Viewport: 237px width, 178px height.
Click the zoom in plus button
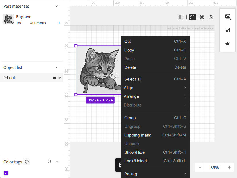click(229, 167)
